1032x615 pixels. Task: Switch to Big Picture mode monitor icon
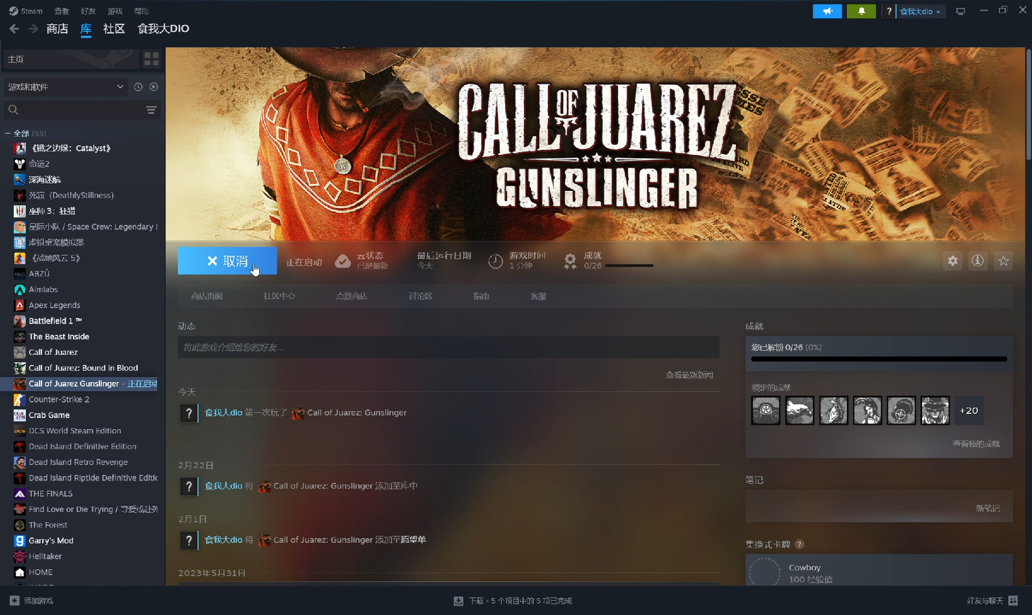(961, 11)
